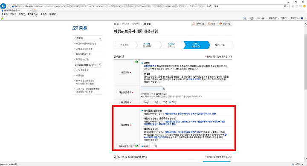
Task: Select the 기본형 product type radio
Action: (142, 63)
